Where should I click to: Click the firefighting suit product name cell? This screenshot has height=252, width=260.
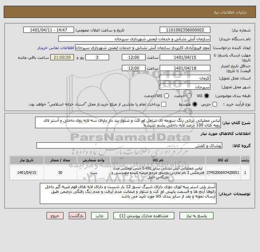158,173
